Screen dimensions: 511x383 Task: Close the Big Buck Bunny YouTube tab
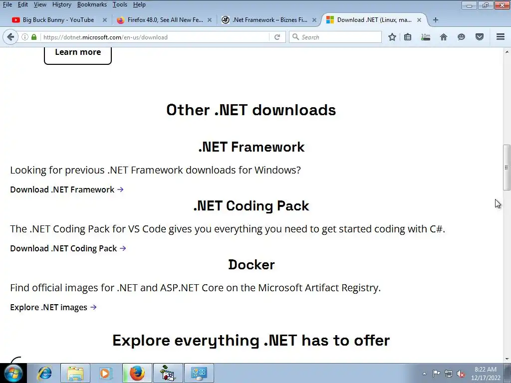coord(105,20)
